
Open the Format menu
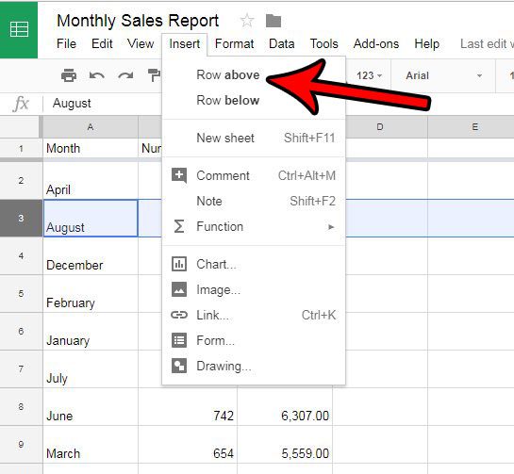pos(235,44)
